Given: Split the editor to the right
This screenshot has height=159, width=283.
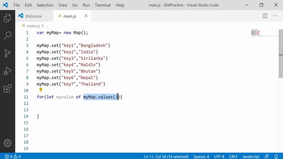Looking at the screenshot, I should (x=265, y=16).
